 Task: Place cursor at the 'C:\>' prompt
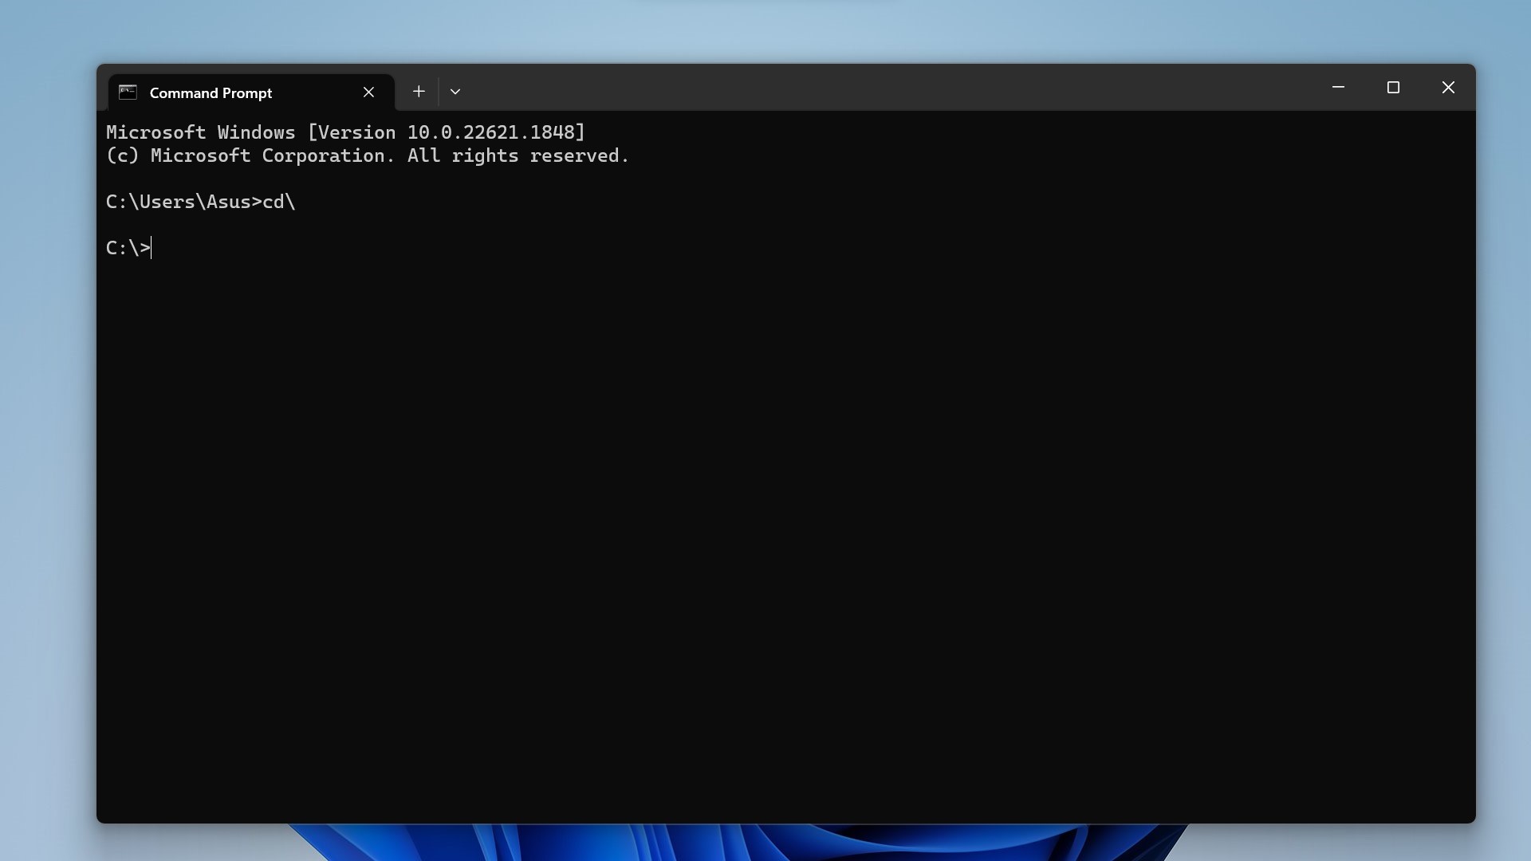(x=128, y=248)
